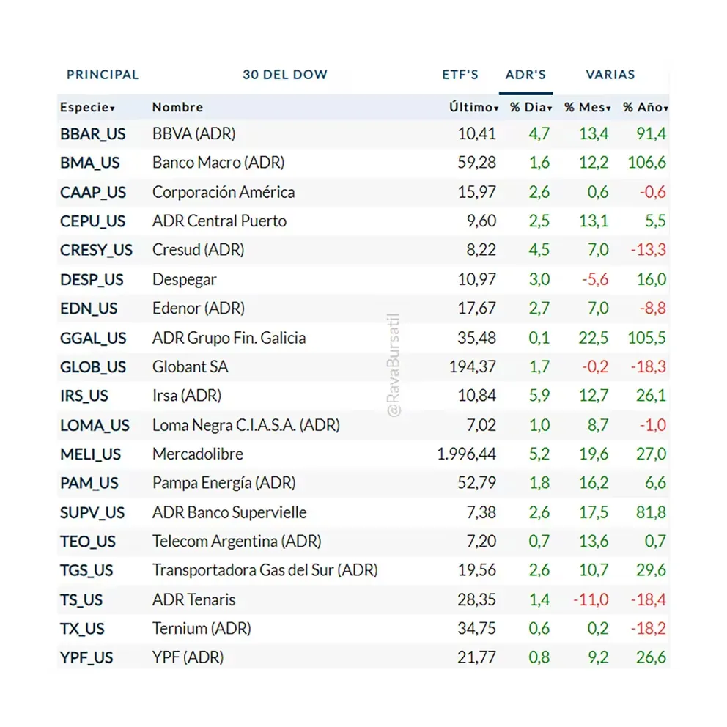Sort table by % Dia column

tap(531, 108)
